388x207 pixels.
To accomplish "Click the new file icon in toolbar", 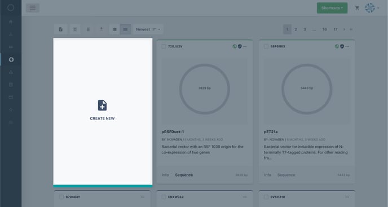I will point(61,29).
